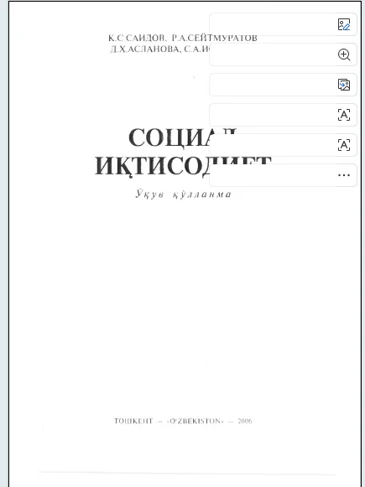The width and height of the screenshot is (365, 487).
Task: Click author name Р.А.СЕЙТМУРАТОВ
Action: point(215,39)
